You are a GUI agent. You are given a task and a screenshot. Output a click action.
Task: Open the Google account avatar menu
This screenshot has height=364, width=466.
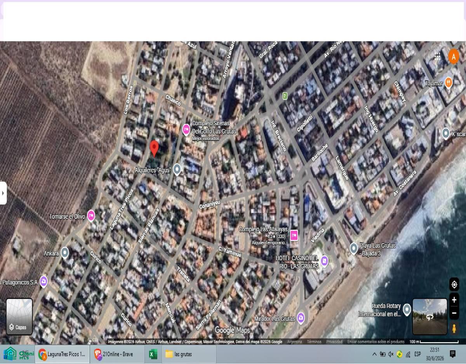[454, 57]
